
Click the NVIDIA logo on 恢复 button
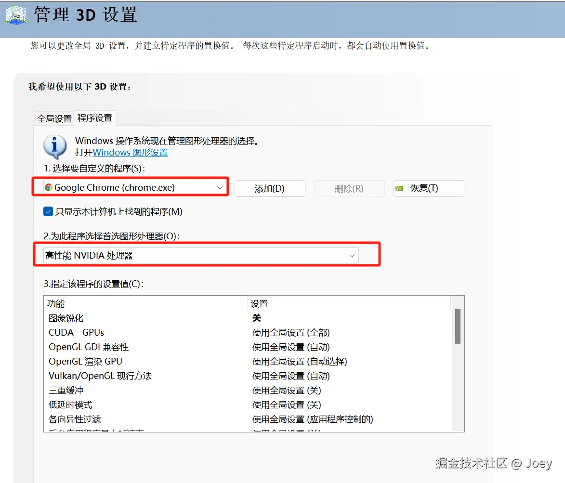click(x=399, y=188)
